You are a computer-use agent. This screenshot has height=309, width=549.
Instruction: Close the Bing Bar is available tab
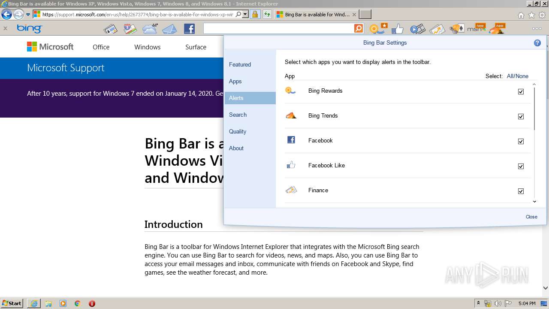[x=354, y=15]
